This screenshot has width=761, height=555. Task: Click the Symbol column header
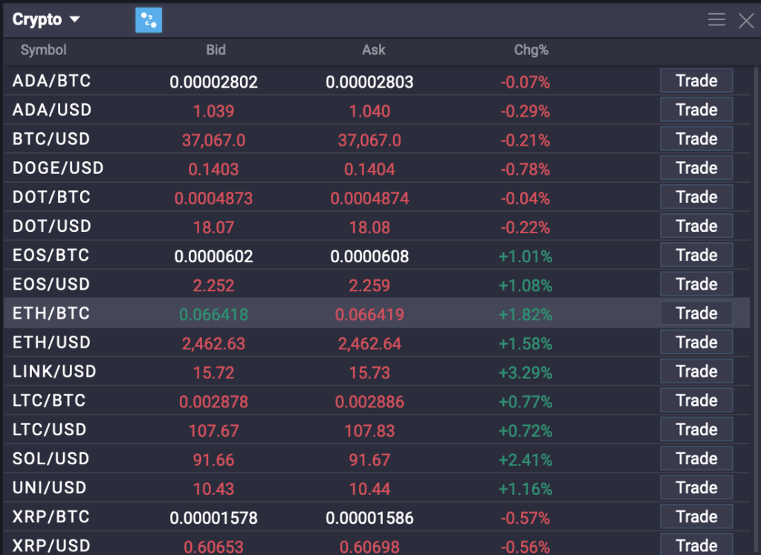pyautogui.click(x=42, y=50)
